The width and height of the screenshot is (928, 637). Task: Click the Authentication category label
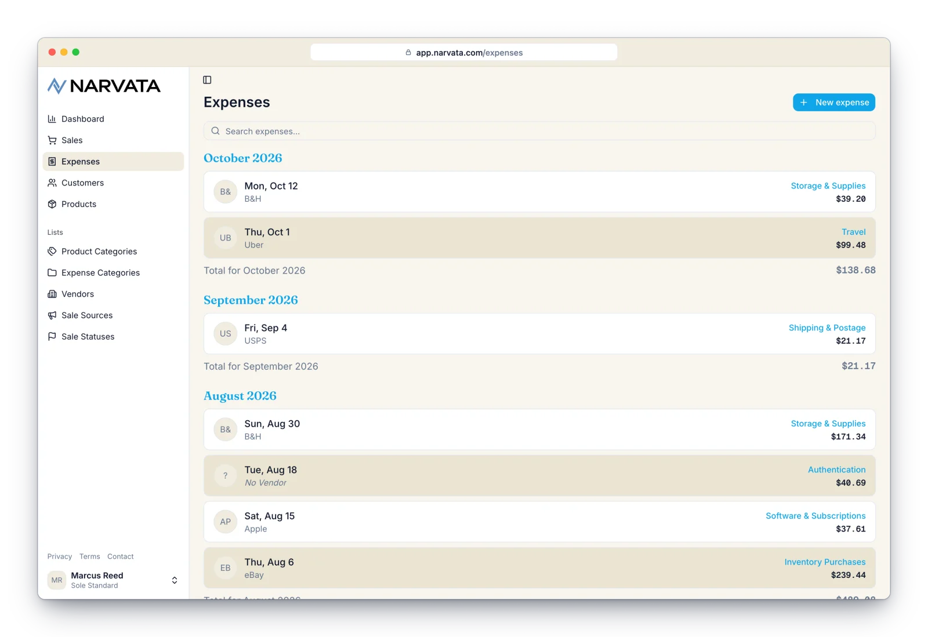tap(837, 469)
